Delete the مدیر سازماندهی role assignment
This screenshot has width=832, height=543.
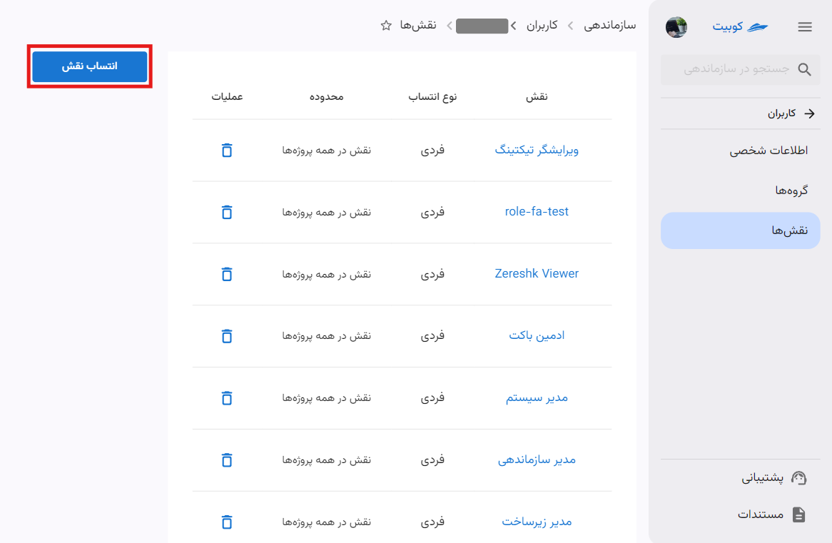[227, 460]
